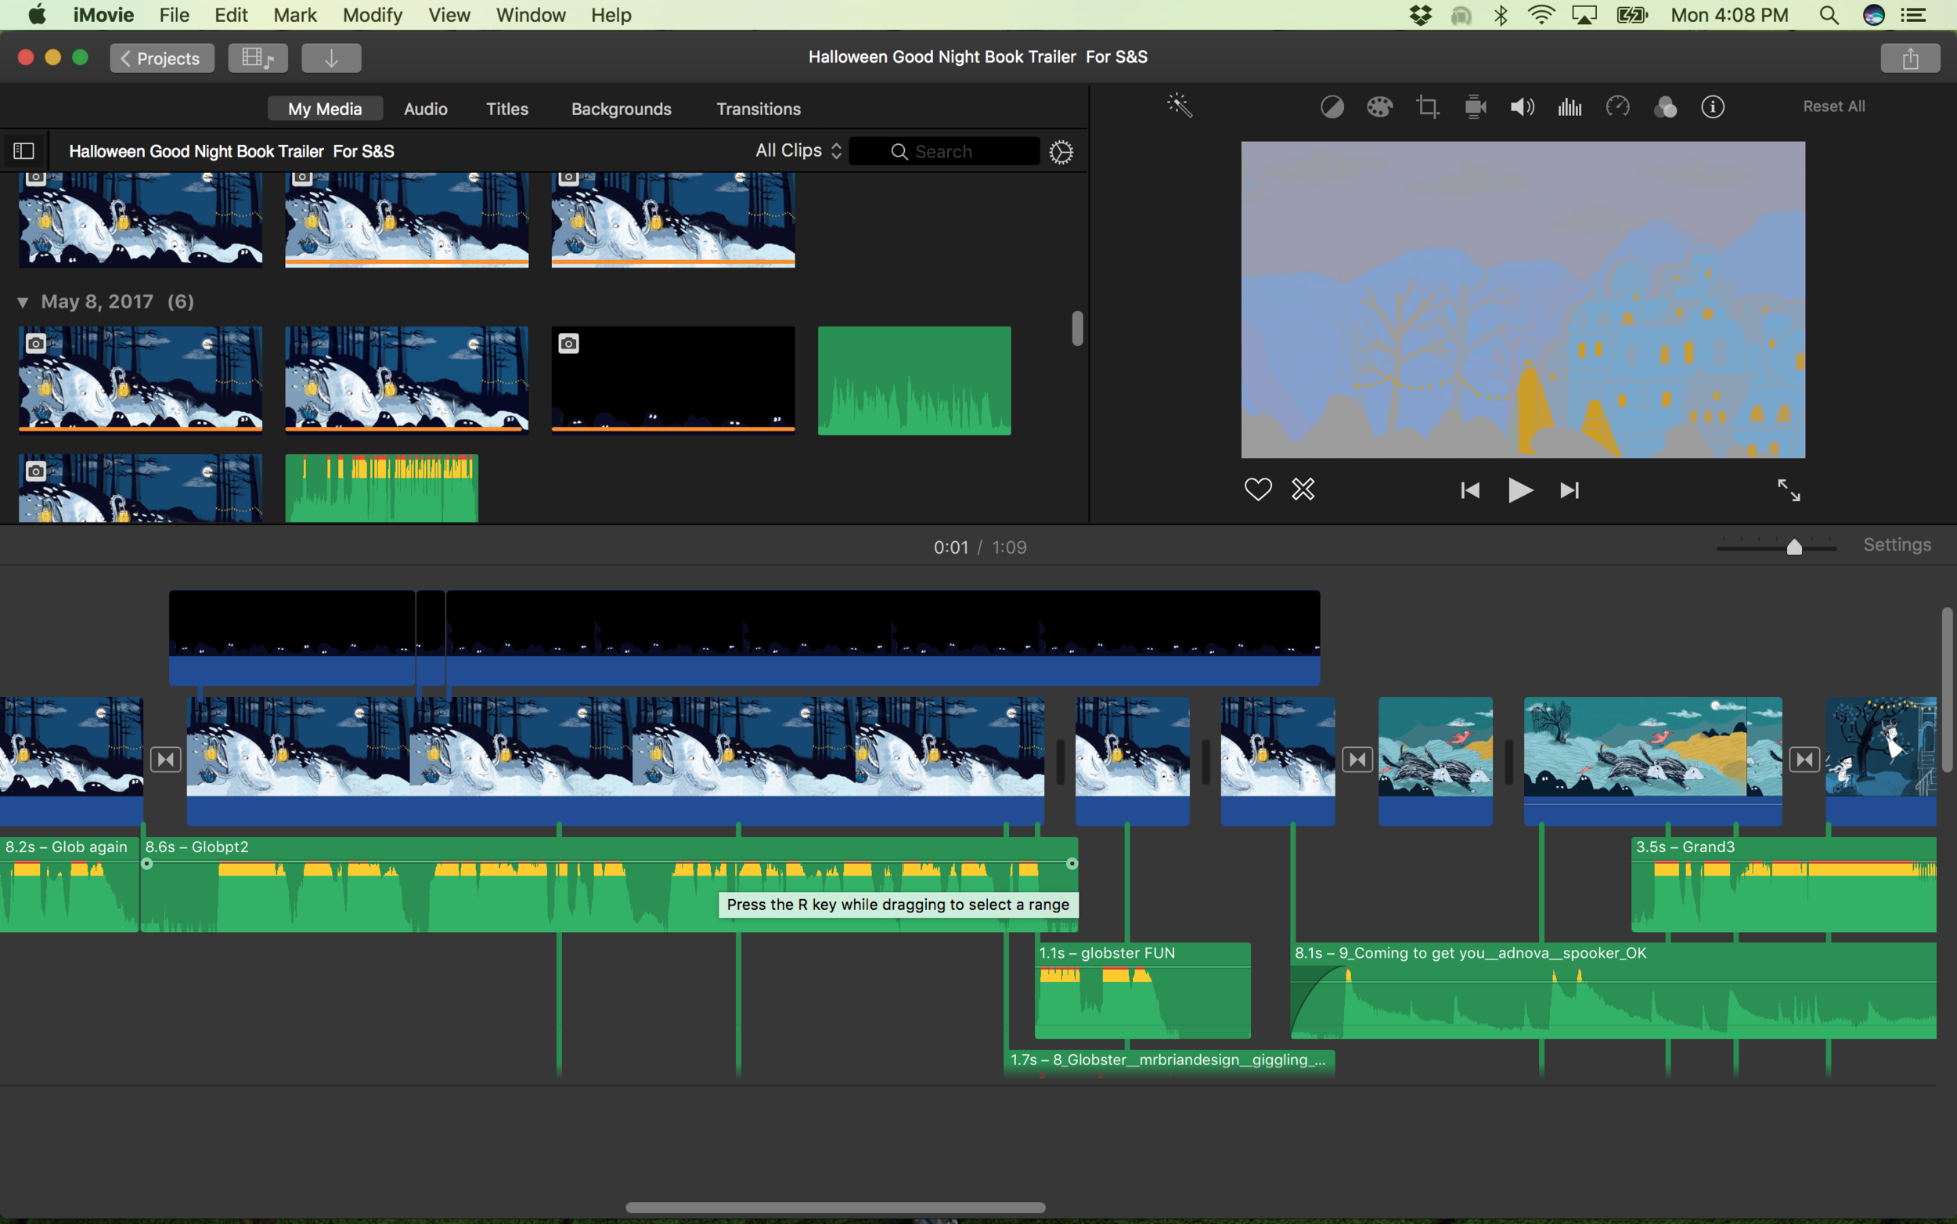The image size is (1957, 1224).
Task: Click transition icon before bird clip
Action: 1357,760
